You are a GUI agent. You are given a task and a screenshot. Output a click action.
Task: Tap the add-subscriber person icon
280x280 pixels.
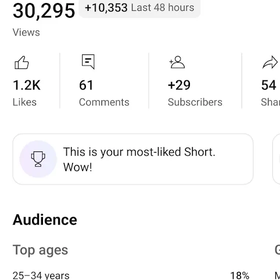click(177, 62)
